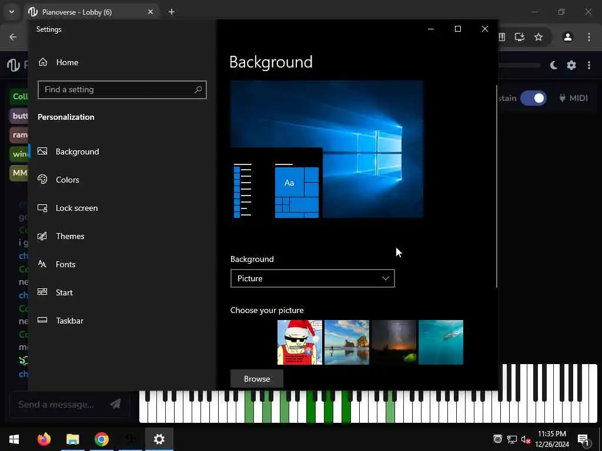The height and width of the screenshot is (451, 602).
Task: Click the Settings gear taskbar icon
Action: [x=159, y=439]
